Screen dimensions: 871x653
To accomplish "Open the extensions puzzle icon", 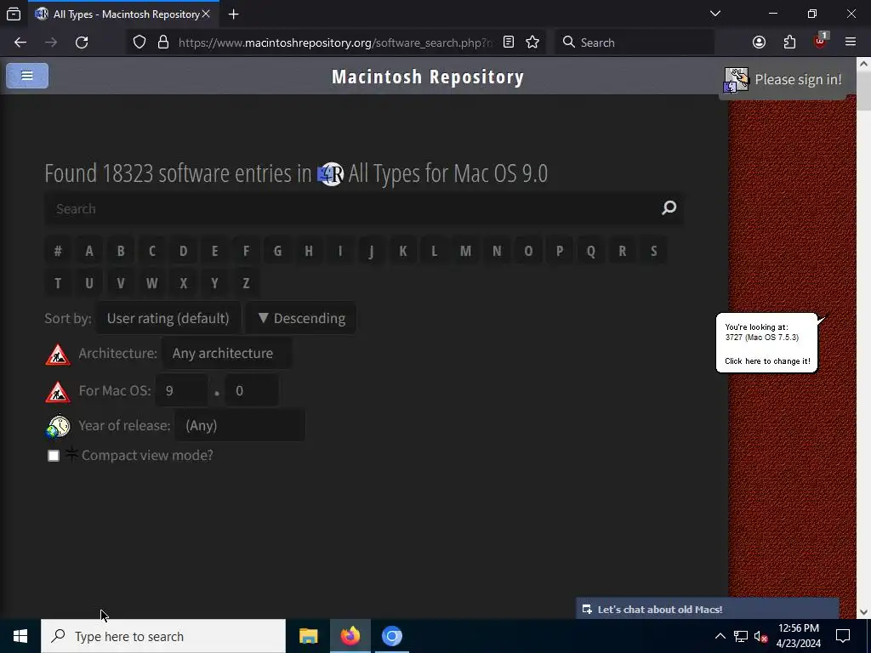I will (x=789, y=43).
